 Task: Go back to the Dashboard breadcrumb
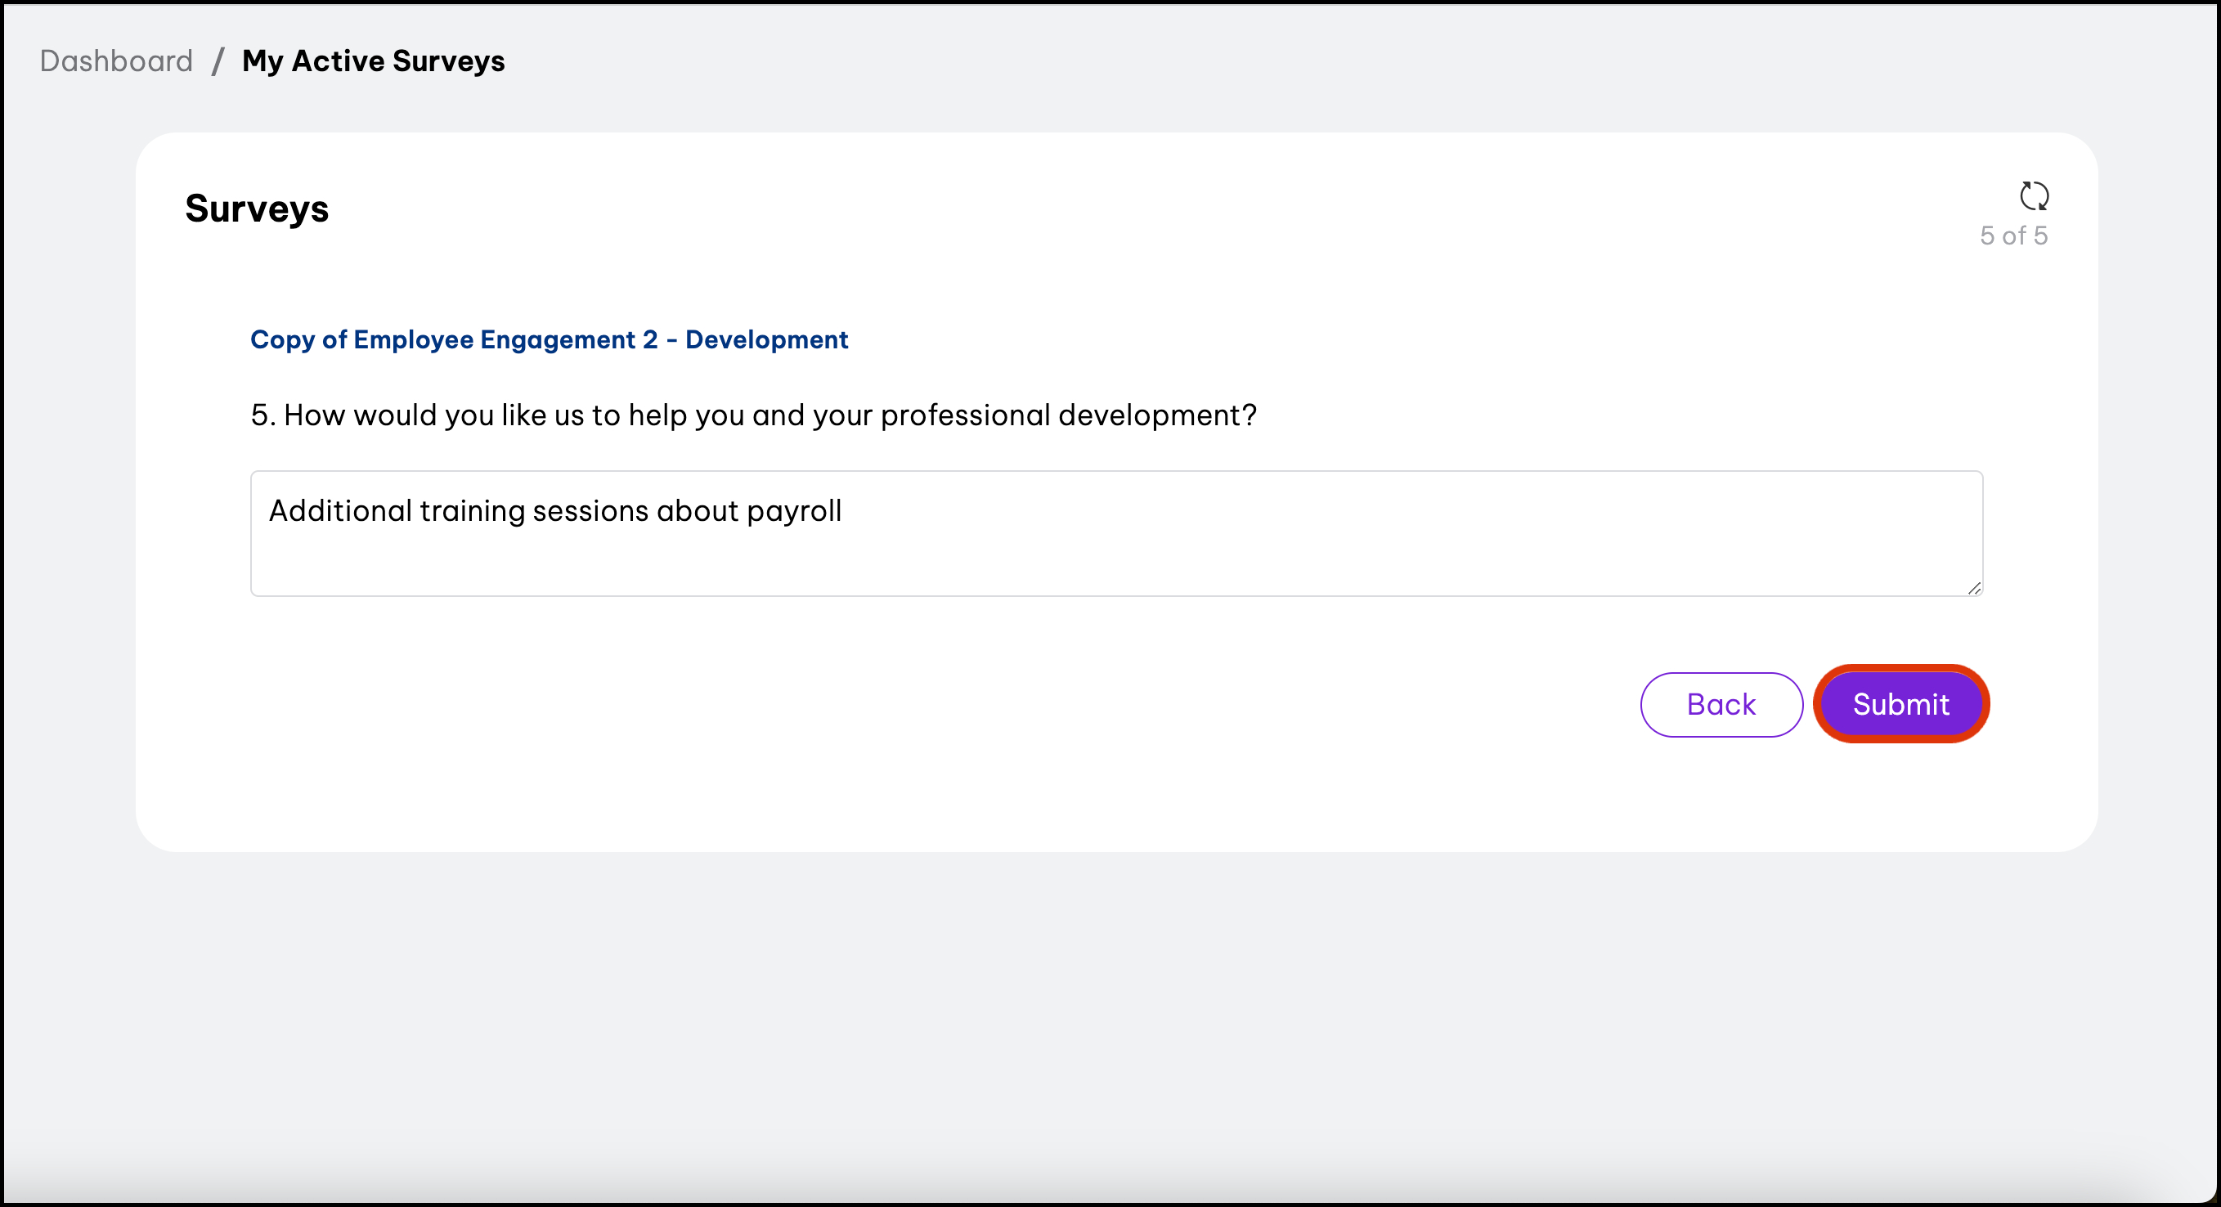(116, 61)
